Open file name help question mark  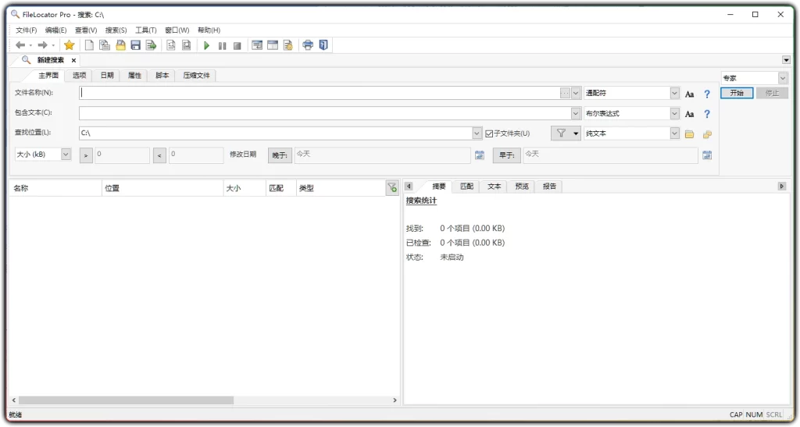(707, 94)
